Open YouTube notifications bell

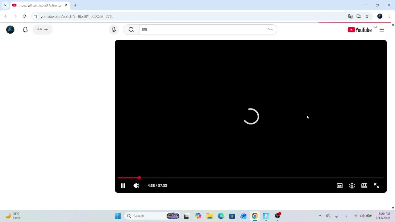click(x=25, y=30)
